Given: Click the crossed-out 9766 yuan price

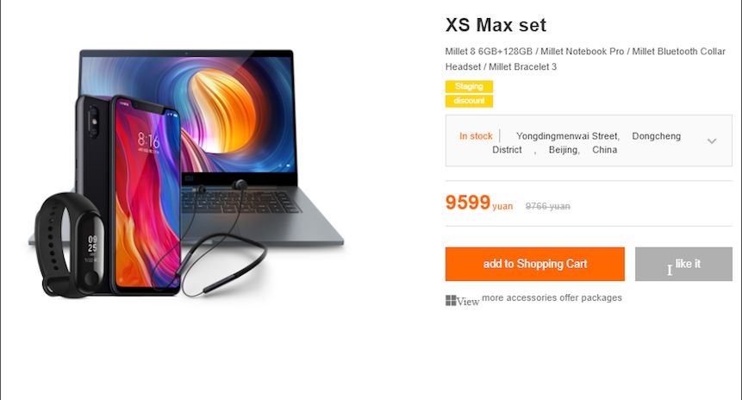Looking at the screenshot, I should pos(547,206).
